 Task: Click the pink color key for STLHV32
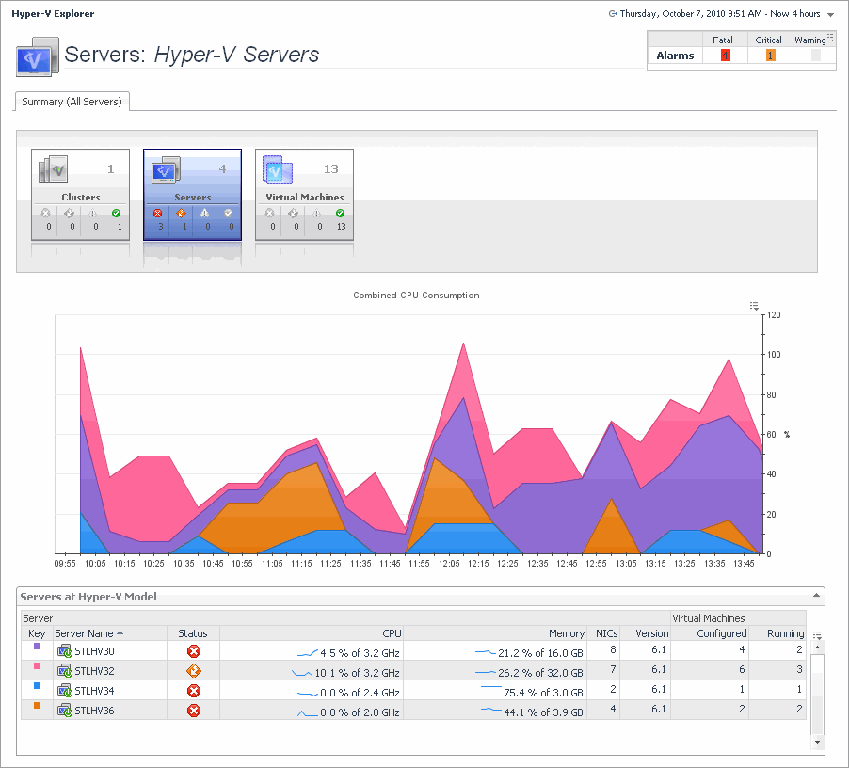point(37,666)
